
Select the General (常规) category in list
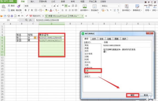(x=92, y=45)
